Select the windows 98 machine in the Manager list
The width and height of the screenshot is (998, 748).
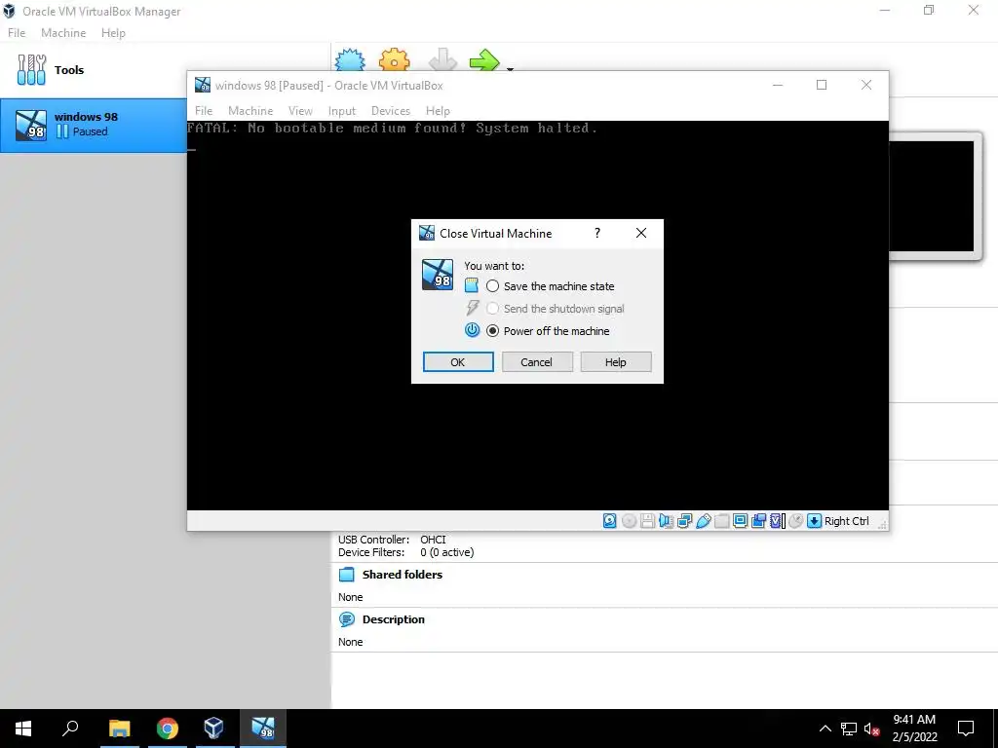94,125
